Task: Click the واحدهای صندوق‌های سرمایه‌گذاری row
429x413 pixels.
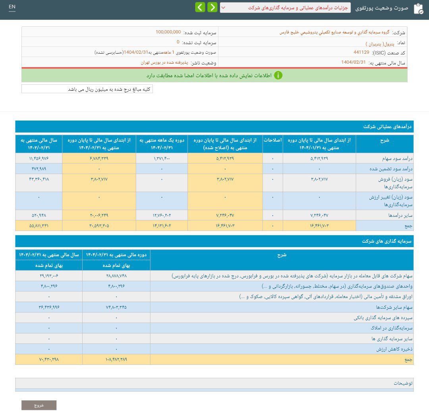Action: click(214, 286)
